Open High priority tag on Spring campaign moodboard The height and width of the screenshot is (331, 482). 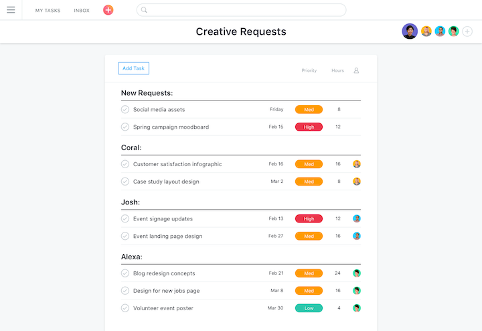pos(309,127)
